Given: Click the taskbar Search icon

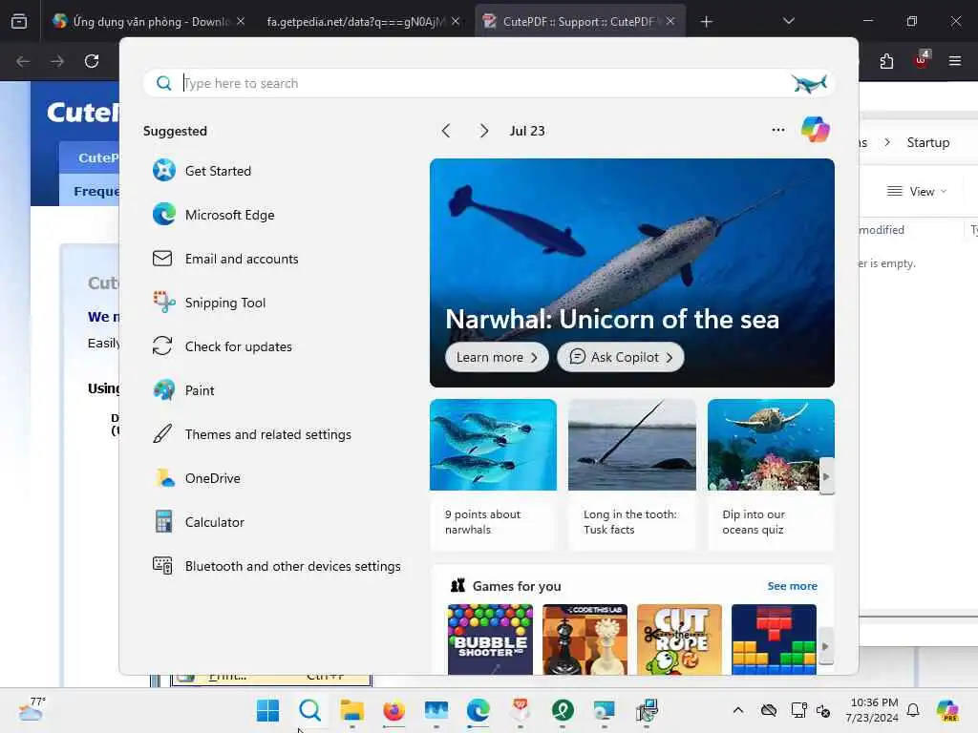Looking at the screenshot, I should pyautogui.click(x=310, y=710).
